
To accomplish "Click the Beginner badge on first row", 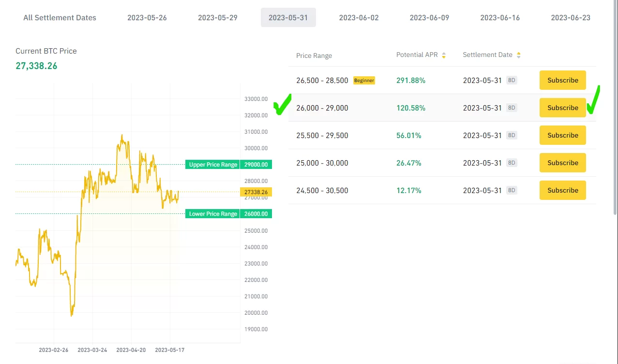I will click(364, 81).
